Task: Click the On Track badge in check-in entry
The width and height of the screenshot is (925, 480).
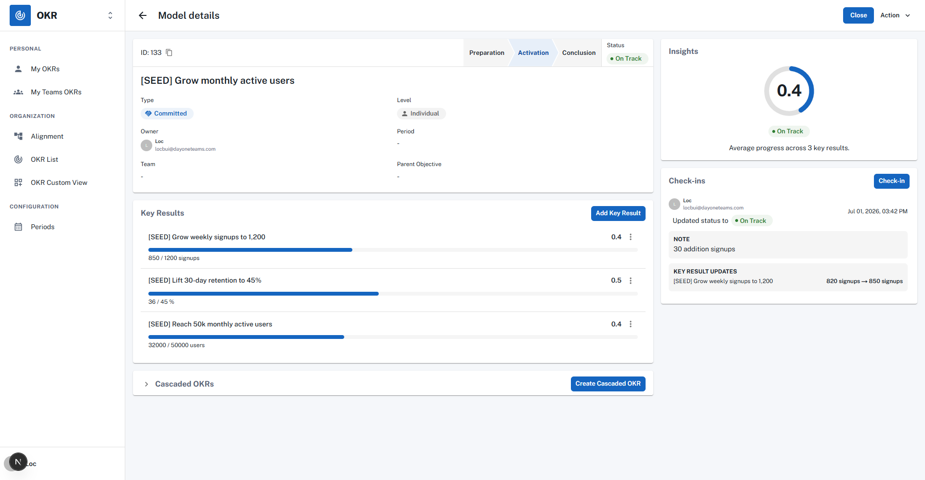Action: click(x=751, y=221)
